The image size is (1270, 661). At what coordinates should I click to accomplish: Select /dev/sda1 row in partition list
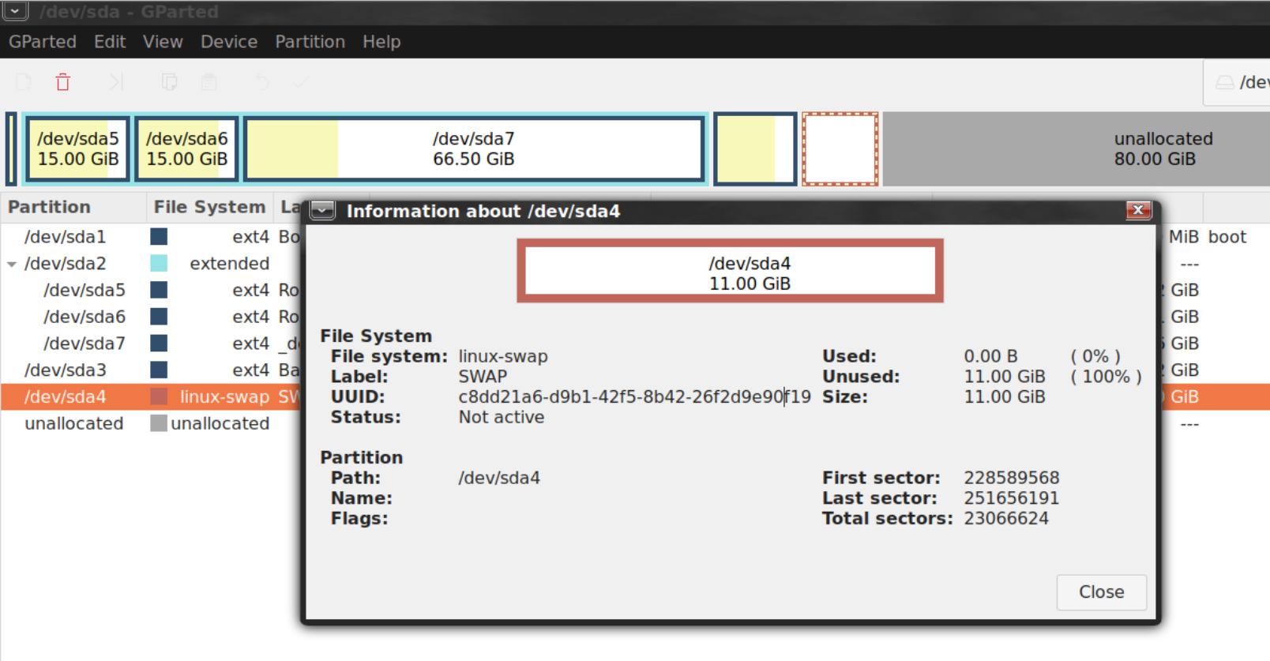(x=65, y=237)
